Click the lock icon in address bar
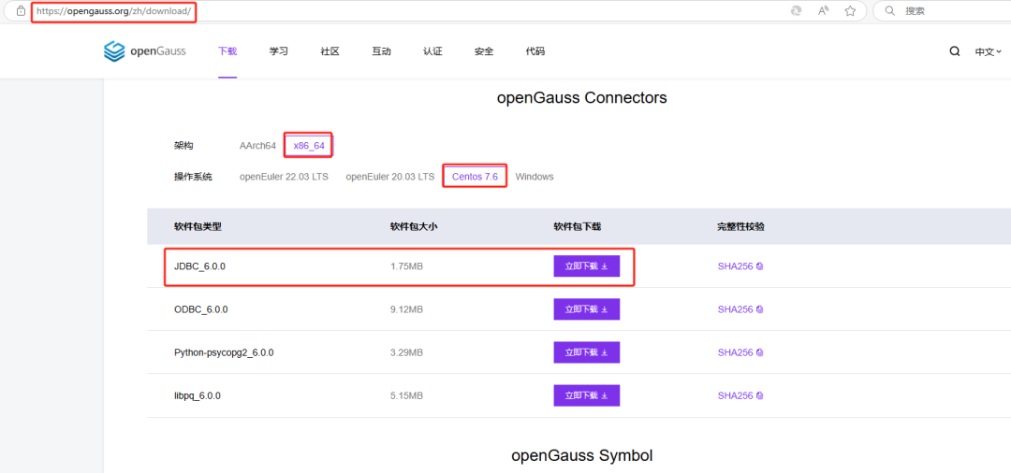 click(x=20, y=11)
